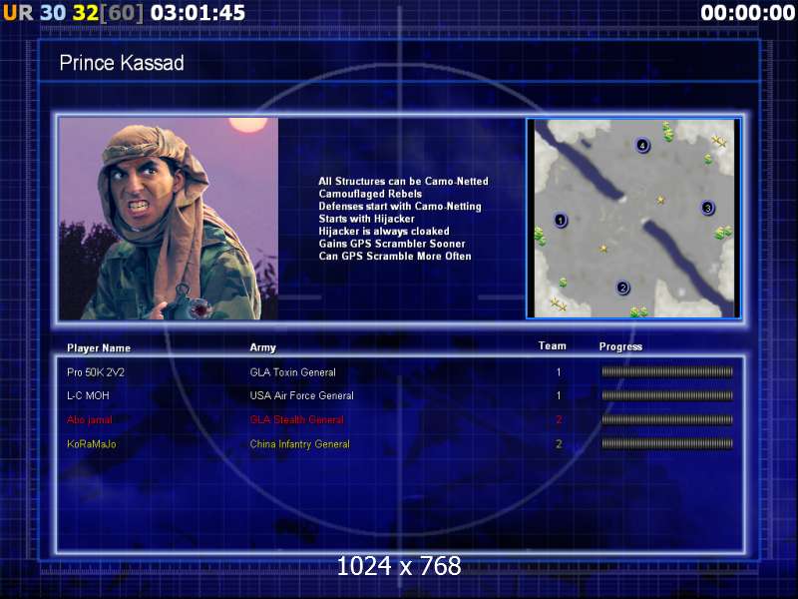Click 'Gains GPS Scrambler Sooner' line
Image resolution: width=798 pixels, height=599 pixels.
[392, 244]
